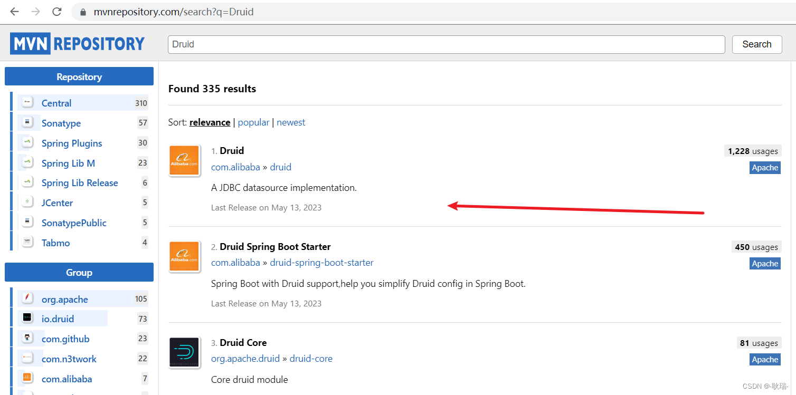
Task: Click Apache tag on Spring Boot Starter result
Action: click(765, 264)
